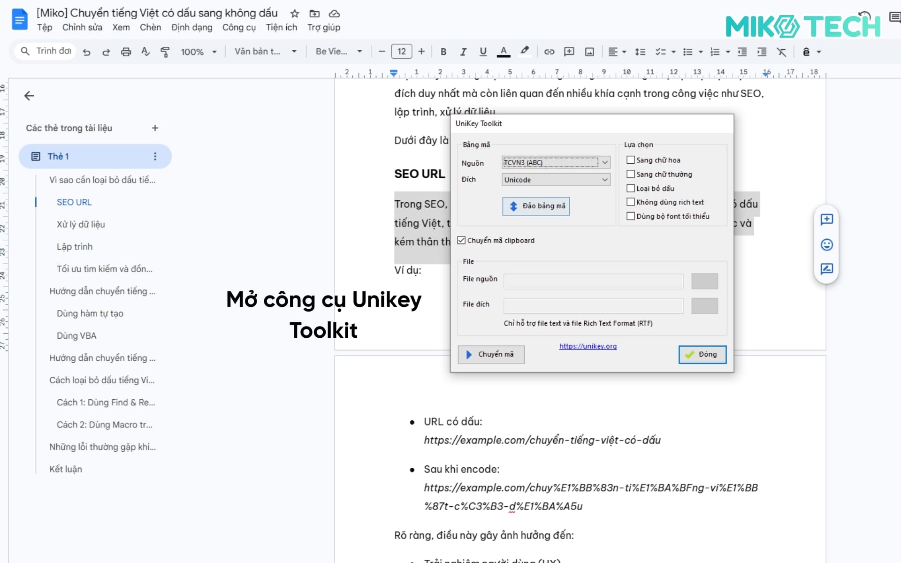Open the text color picker

coord(504,52)
